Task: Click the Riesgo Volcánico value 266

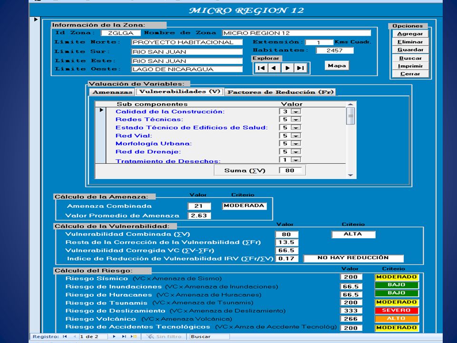Action: (351, 319)
